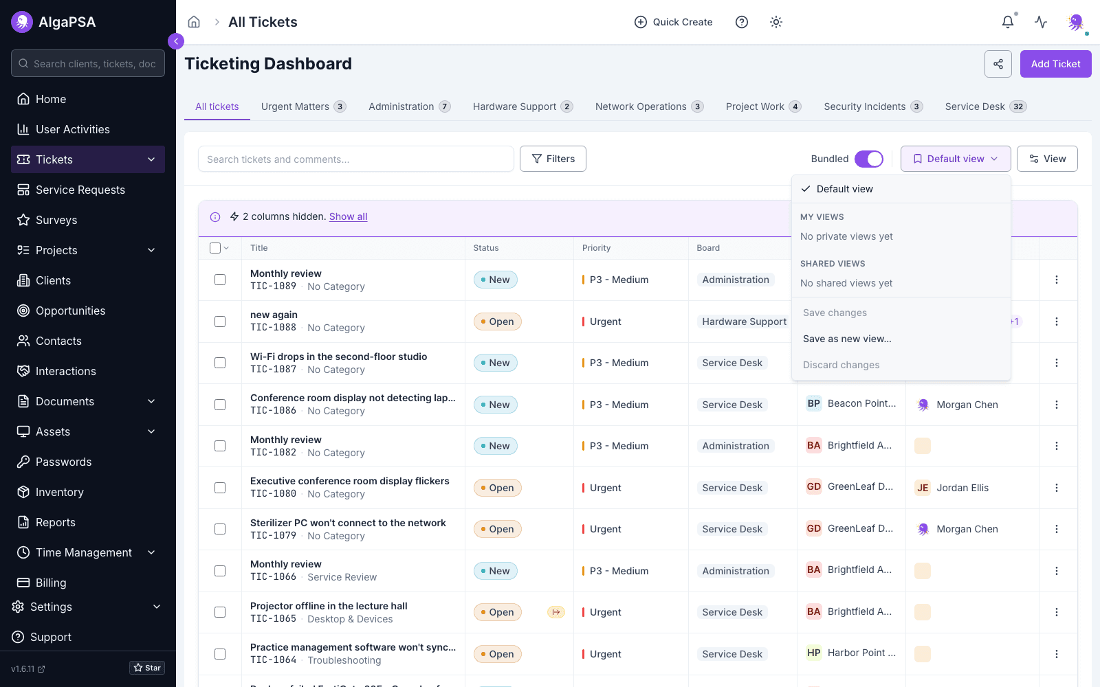Tick the checkbox for TIC-1080
Viewport: 1100px width, 687px height.
click(220, 488)
